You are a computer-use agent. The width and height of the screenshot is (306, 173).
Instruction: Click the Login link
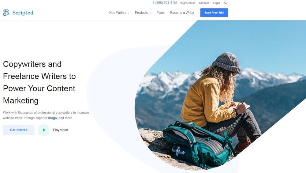coord(216,3)
